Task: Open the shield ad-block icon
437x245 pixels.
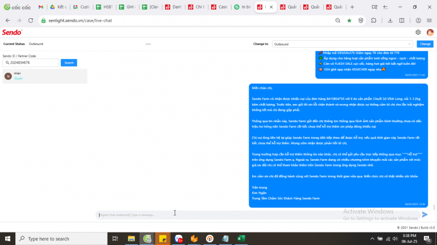Action: 361,20
